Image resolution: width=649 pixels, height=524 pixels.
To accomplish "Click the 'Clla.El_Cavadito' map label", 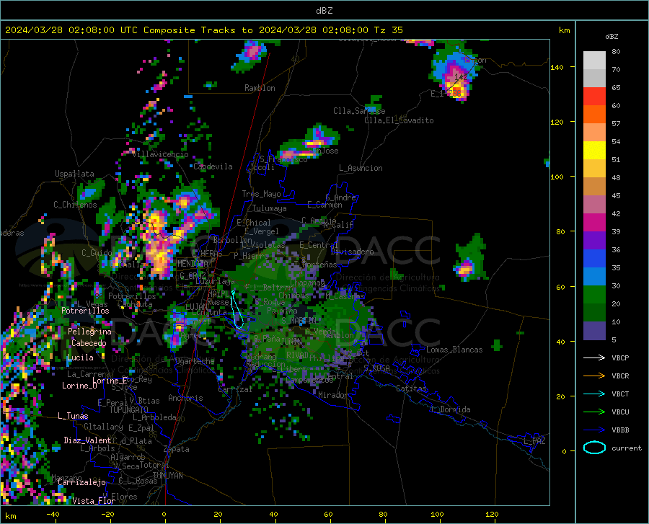I will point(399,120).
